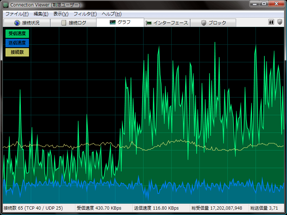The height and width of the screenshot is (215, 287).
Task: Toggle the yellow 接続数 graph series
Action: coord(17,52)
